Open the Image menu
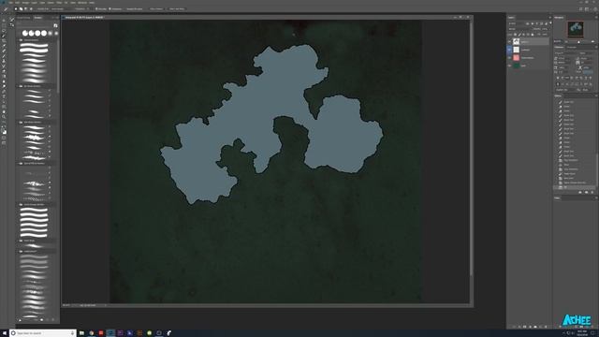 25,2
